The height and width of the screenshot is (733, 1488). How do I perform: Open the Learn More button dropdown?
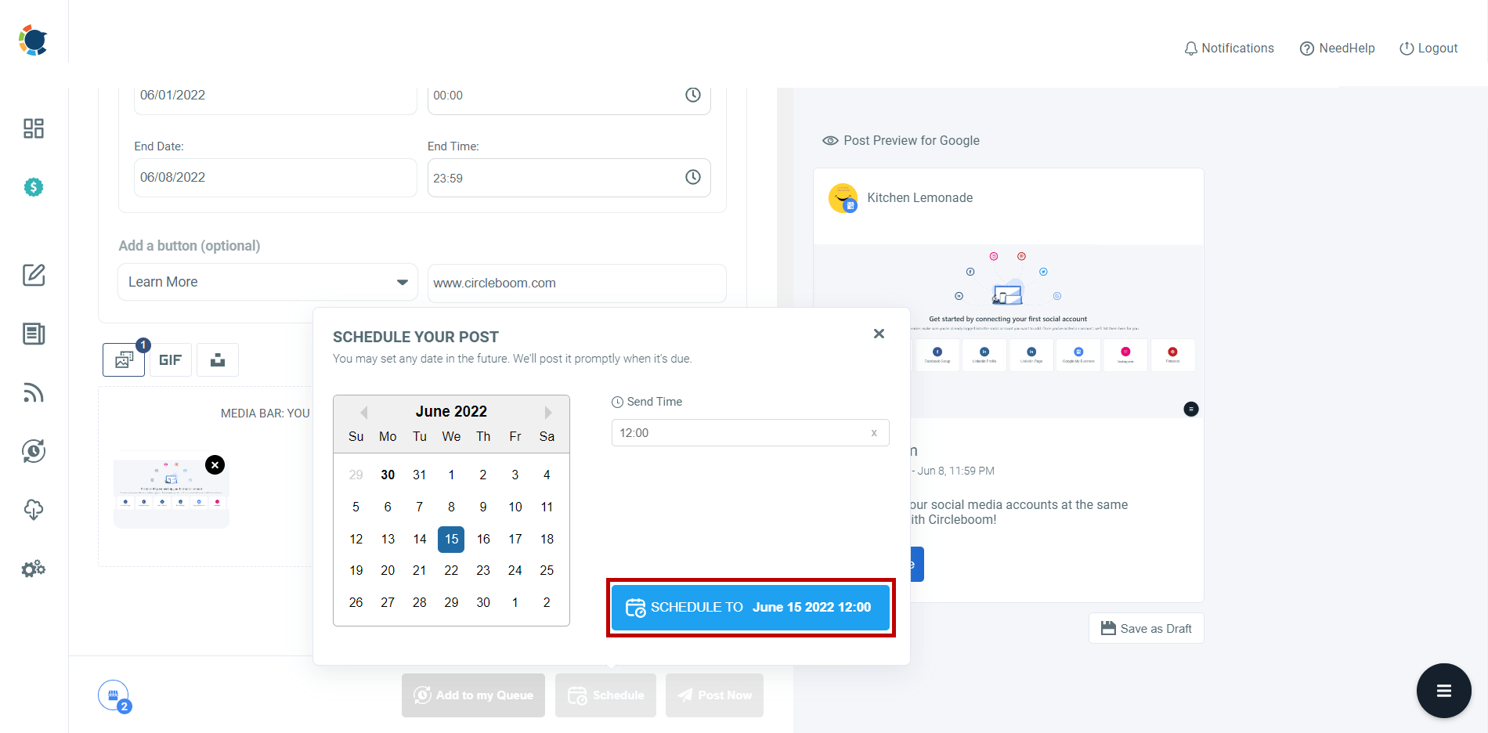(402, 281)
